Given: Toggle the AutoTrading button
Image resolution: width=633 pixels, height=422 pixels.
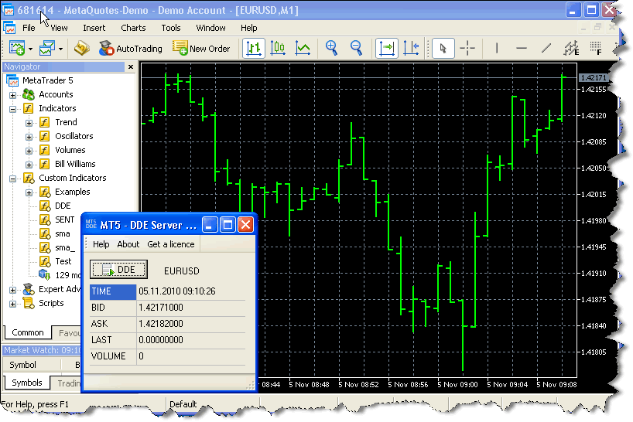Looking at the screenshot, I should tap(130, 49).
